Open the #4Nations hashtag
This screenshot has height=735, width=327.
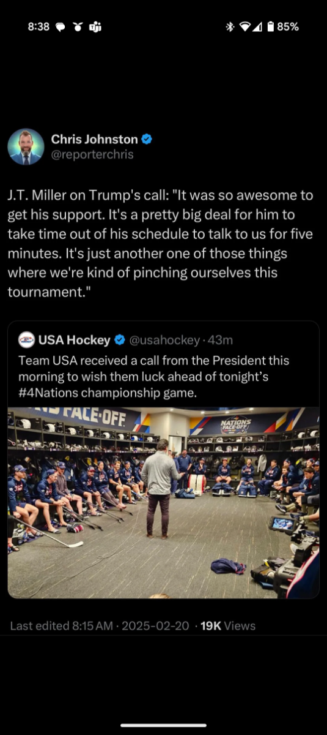click(x=51, y=393)
